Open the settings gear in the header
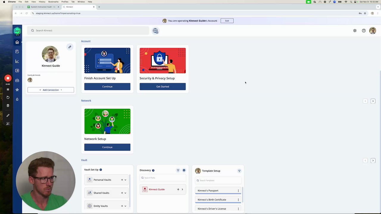This screenshot has width=381, height=214. (355, 31)
